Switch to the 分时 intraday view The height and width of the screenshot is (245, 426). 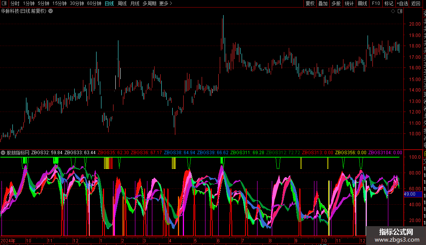[x=15, y=3]
